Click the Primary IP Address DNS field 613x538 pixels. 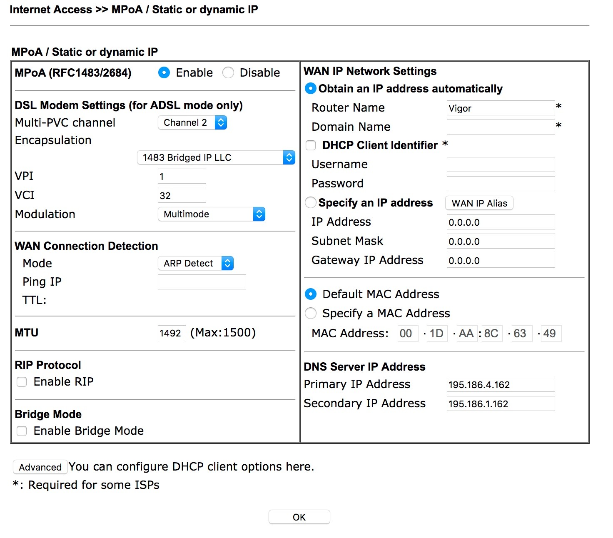(x=501, y=385)
